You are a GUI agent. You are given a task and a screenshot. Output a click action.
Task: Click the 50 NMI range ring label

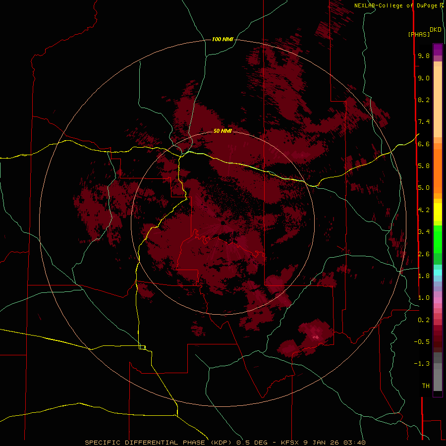click(223, 131)
